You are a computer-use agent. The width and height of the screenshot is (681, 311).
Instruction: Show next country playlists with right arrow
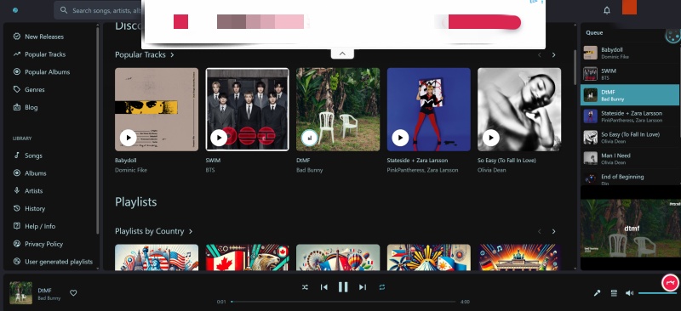pos(553,232)
